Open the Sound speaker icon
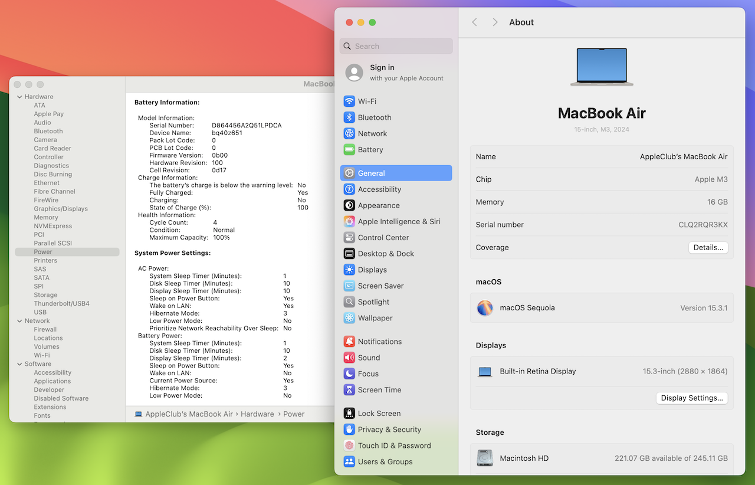This screenshot has height=485, width=755. pos(349,358)
